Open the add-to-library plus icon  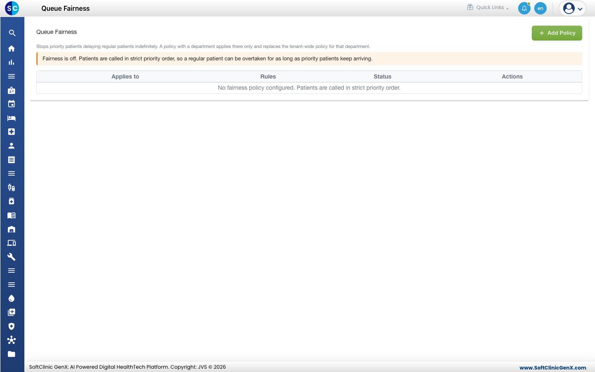click(12, 312)
